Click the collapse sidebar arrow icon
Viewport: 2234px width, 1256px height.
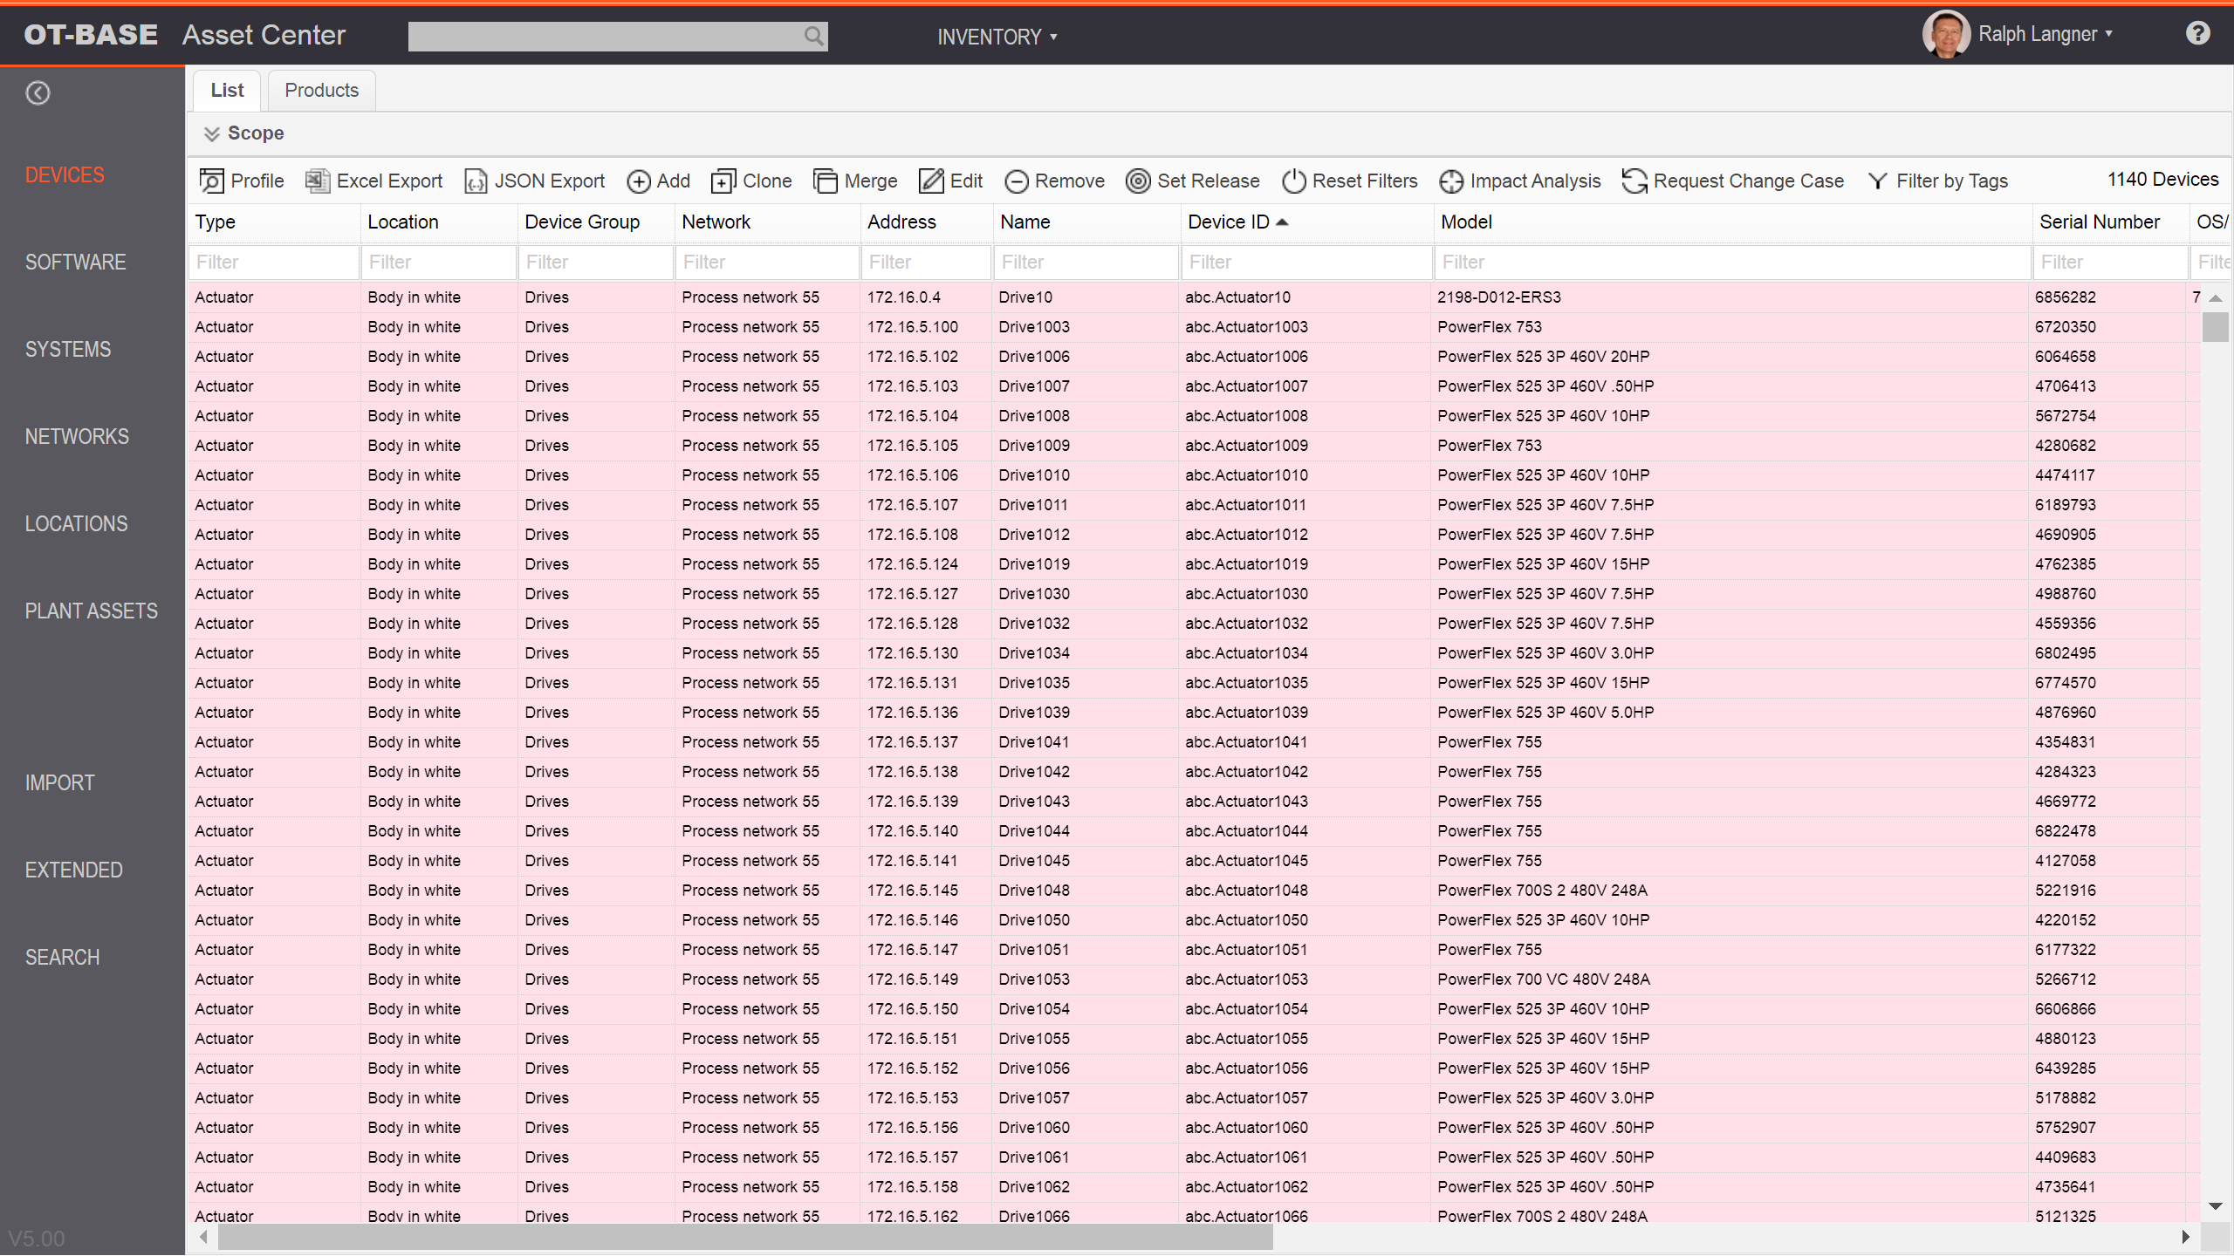(38, 92)
